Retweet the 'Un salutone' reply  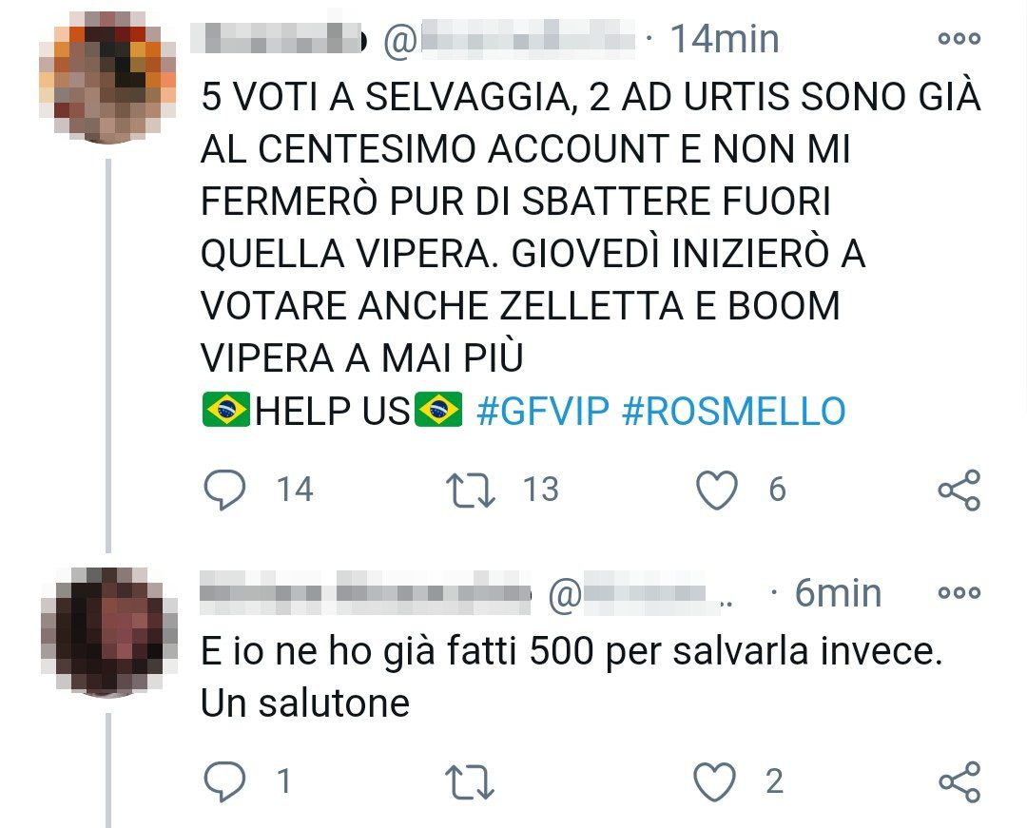(470, 782)
